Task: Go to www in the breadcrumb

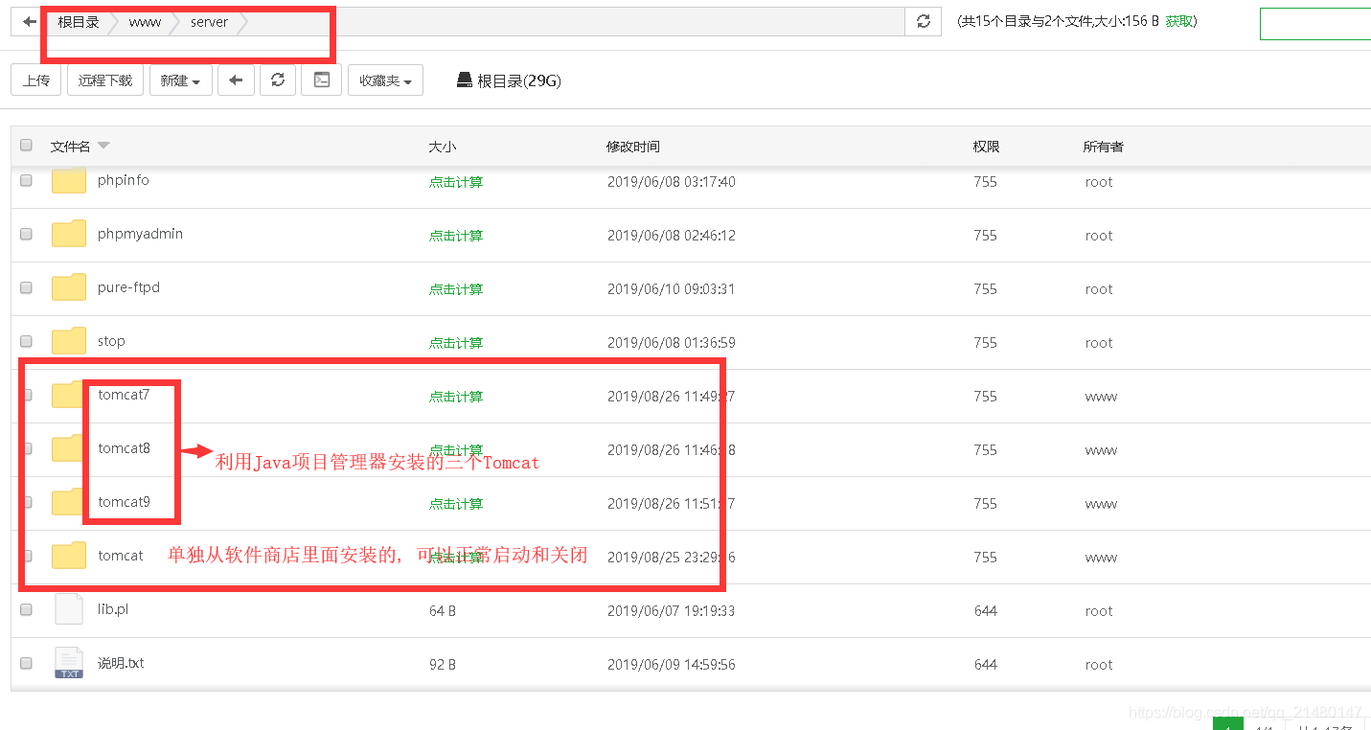Action: click(x=145, y=22)
